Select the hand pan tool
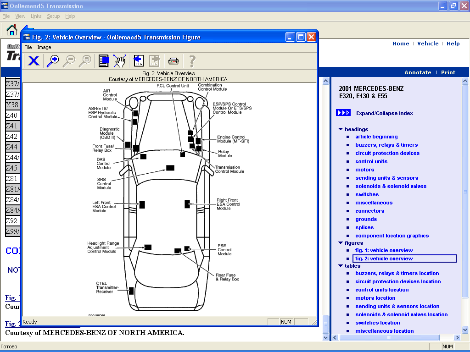 [120, 61]
